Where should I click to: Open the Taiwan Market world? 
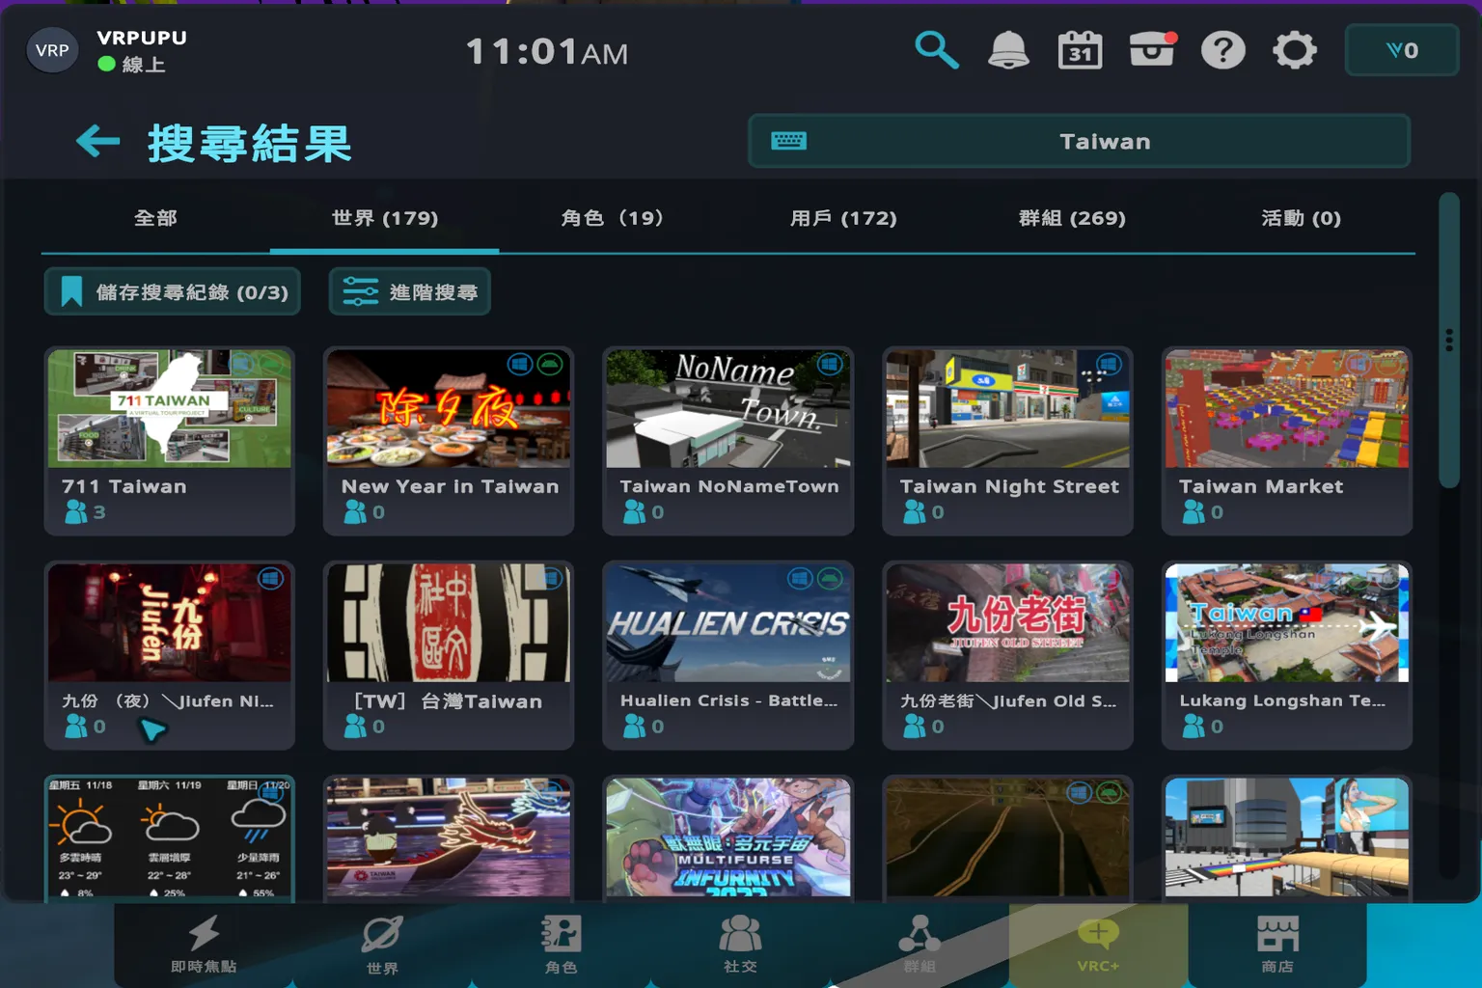click(1287, 441)
